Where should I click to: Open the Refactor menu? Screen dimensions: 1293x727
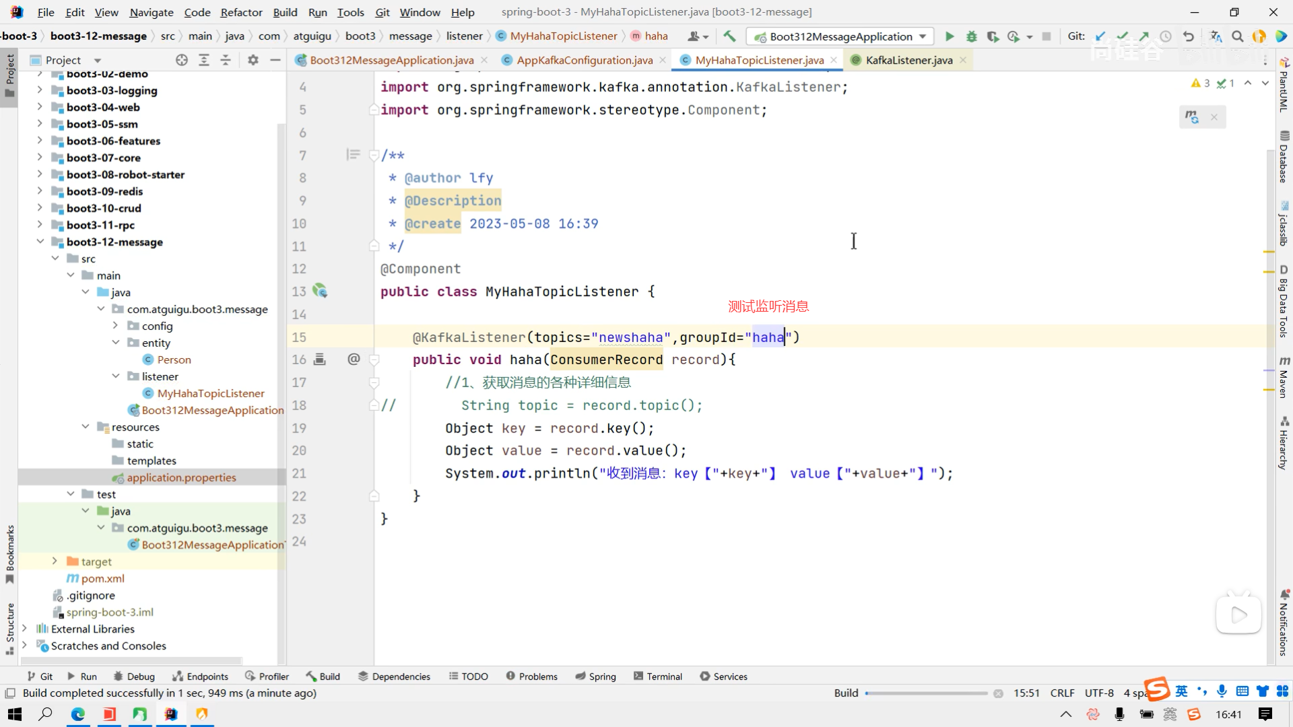point(241,12)
